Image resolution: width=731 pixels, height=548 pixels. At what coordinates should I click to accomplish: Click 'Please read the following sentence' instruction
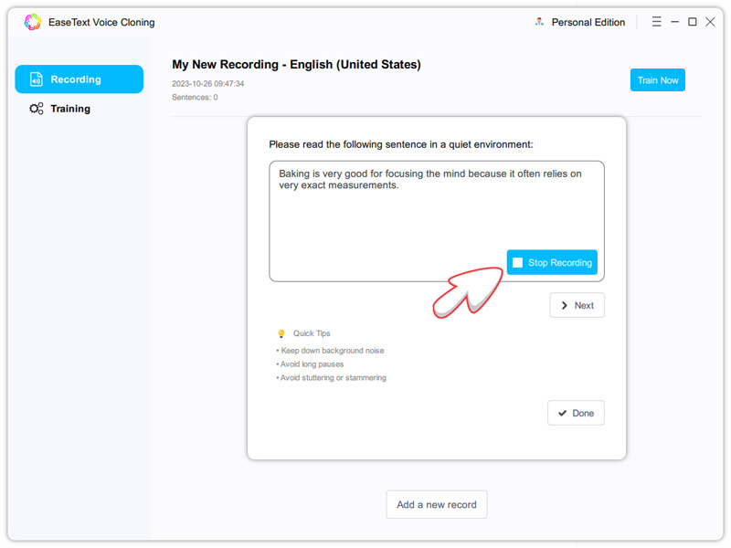(400, 144)
